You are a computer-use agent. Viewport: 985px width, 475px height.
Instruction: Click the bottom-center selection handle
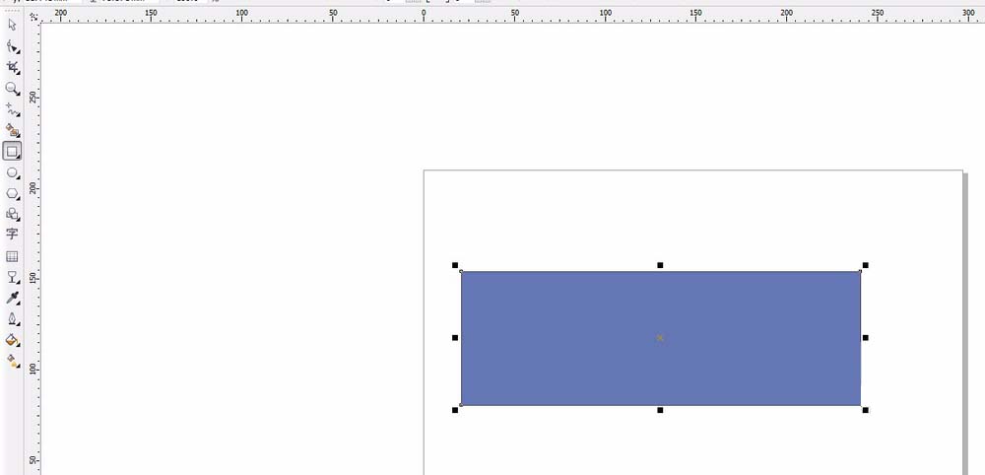(x=660, y=410)
